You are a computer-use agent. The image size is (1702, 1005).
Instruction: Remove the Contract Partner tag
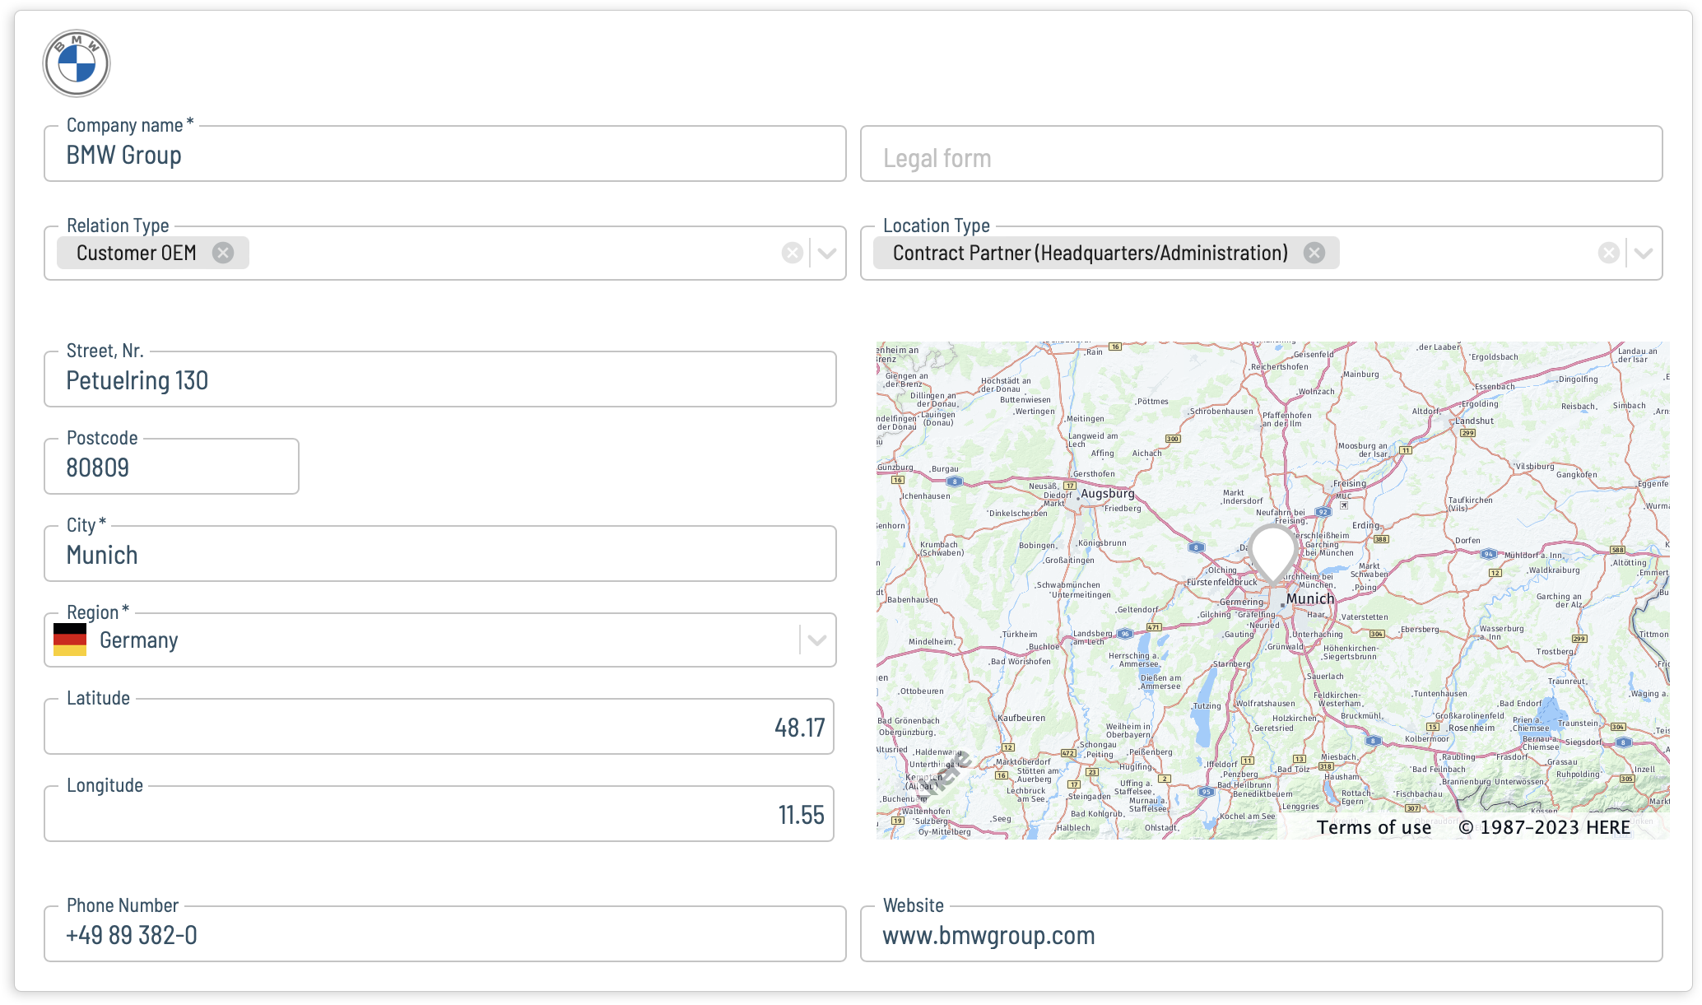point(1314,253)
